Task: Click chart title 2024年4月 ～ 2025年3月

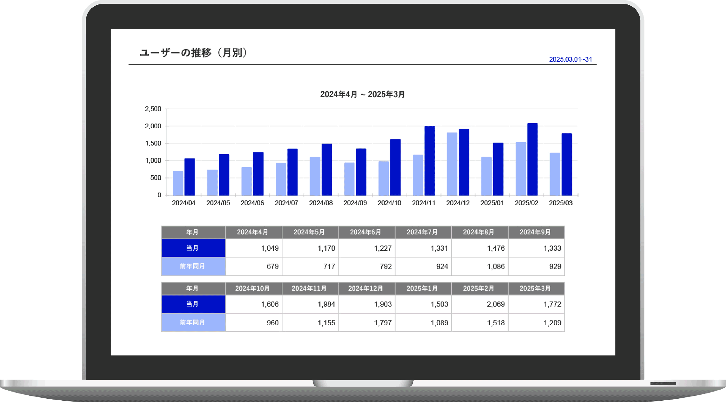Action: [362, 94]
